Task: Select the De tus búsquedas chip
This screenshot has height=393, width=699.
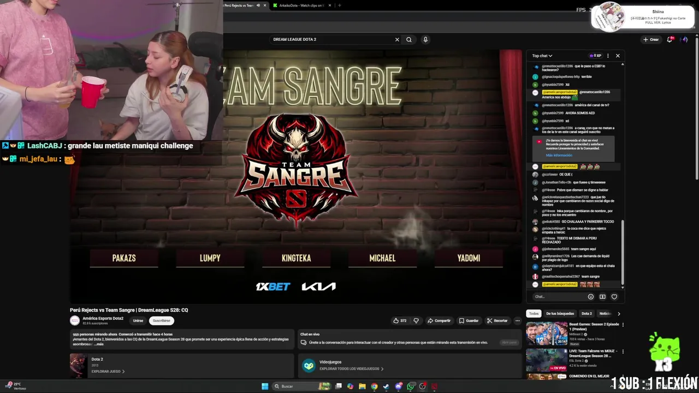Action: 560,314
